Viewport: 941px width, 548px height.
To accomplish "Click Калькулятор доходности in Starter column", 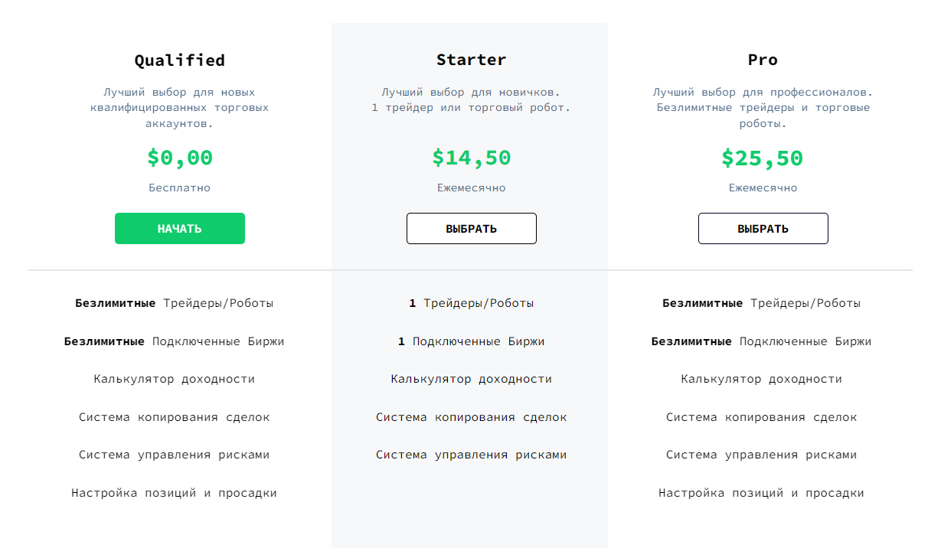I will [471, 379].
